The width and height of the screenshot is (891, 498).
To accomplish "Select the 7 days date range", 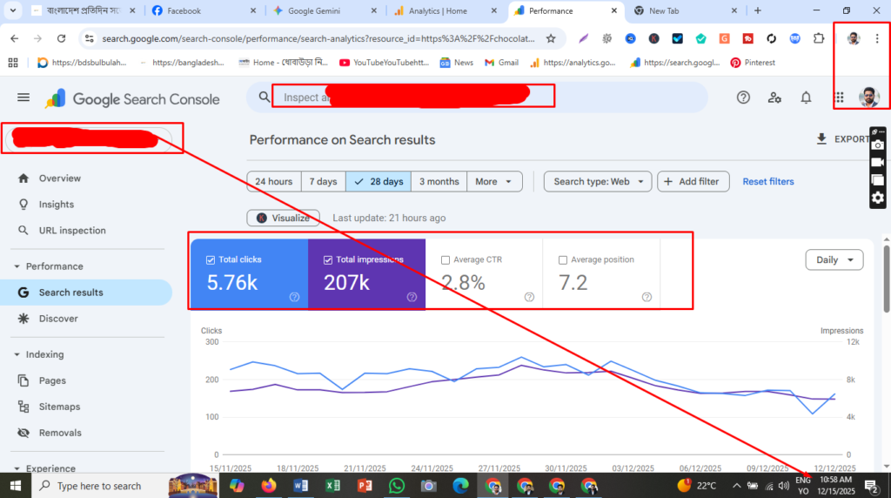I will pos(324,181).
